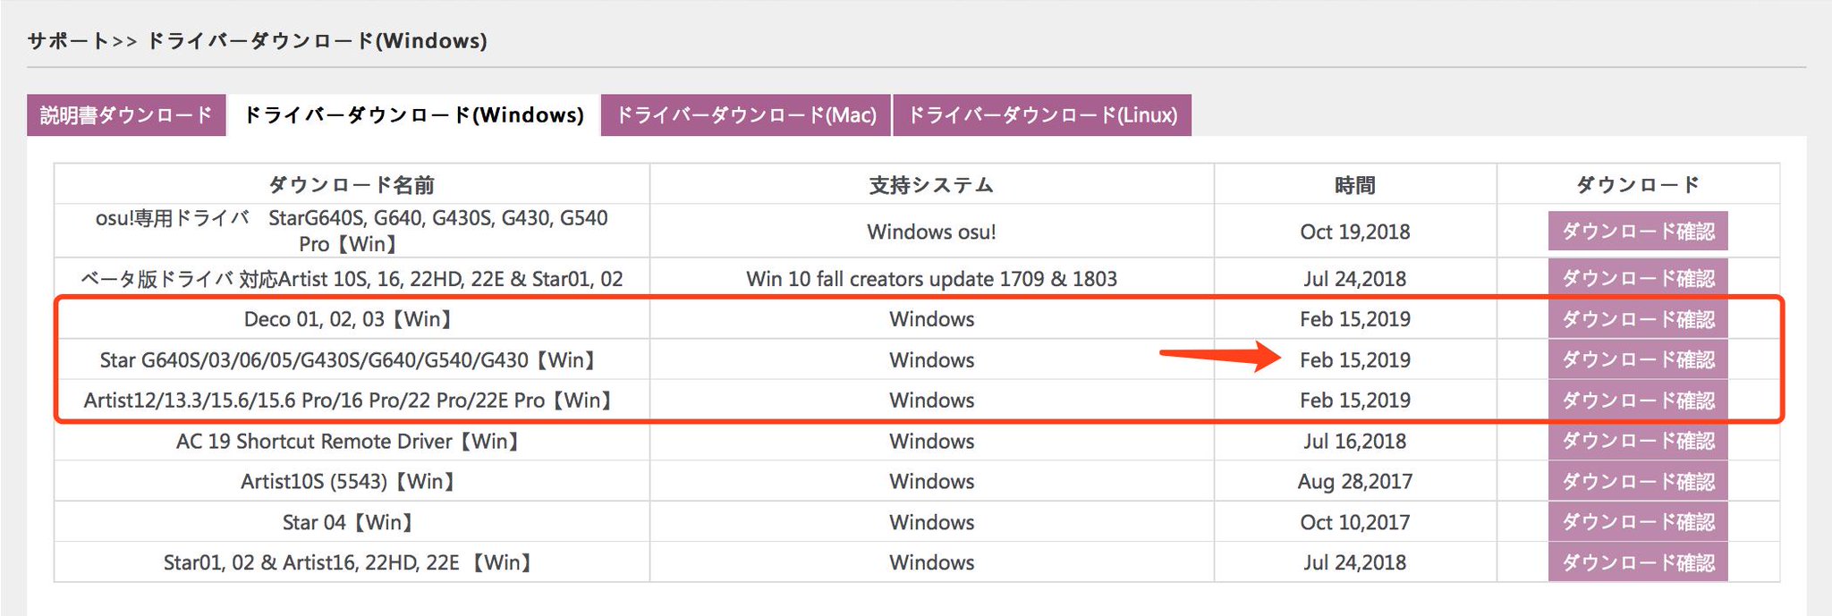Click ダウンロード確認 for ベータ版ドライバ row
1832x616 pixels.
pos(1638,278)
